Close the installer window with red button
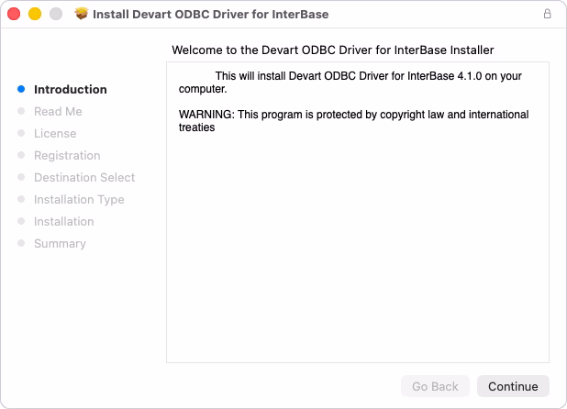Image resolution: width=567 pixels, height=409 pixels. 14,14
